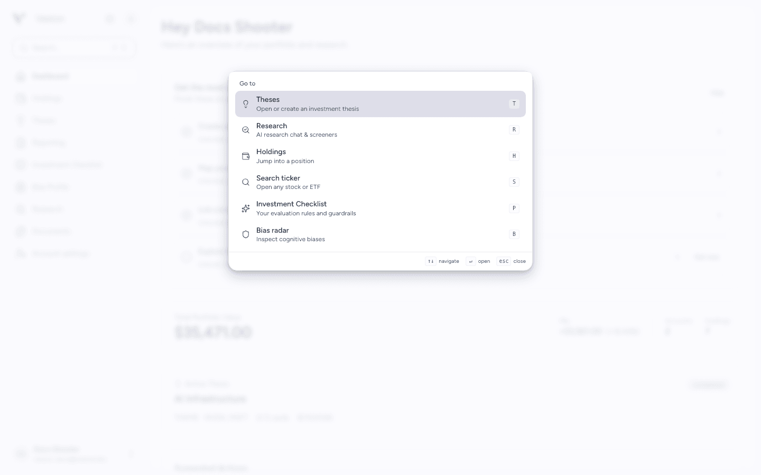Click the T shortcut badge for Theses
The height and width of the screenshot is (475, 761).
(x=514, y=104)
